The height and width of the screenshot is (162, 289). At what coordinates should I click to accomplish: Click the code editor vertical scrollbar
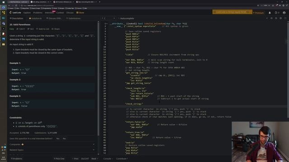[x=288, y=70]
